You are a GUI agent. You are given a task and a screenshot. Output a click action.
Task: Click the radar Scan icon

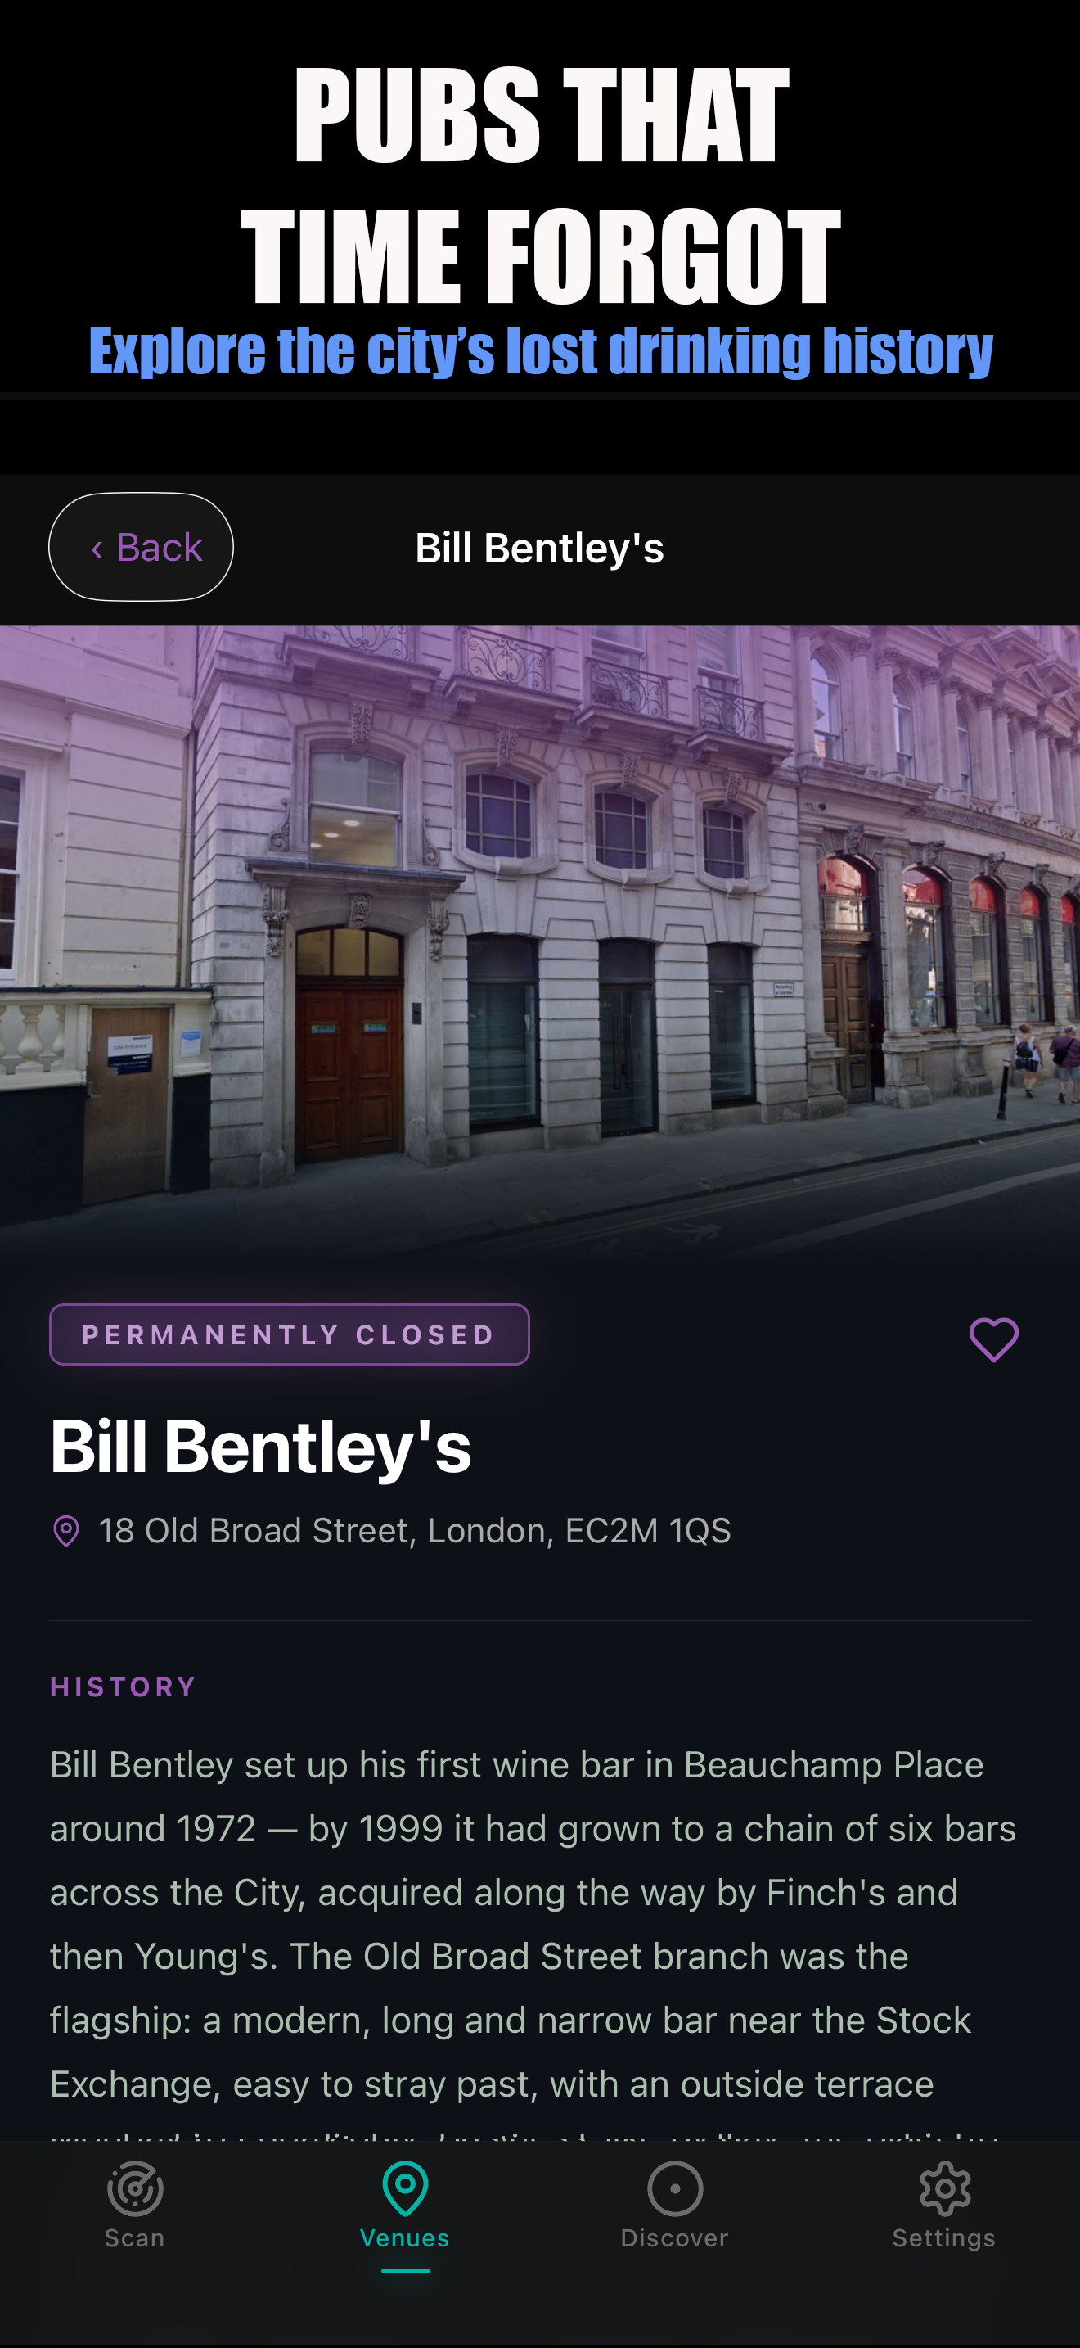tap(135, 2188)
